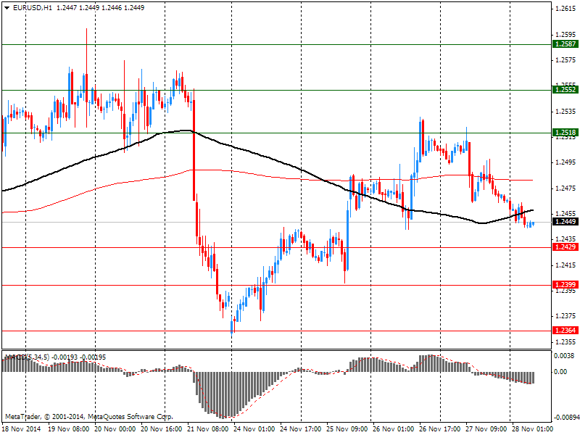Select the 1.2429 red support price label
The image size is (580, 435).
pos(565,247)
